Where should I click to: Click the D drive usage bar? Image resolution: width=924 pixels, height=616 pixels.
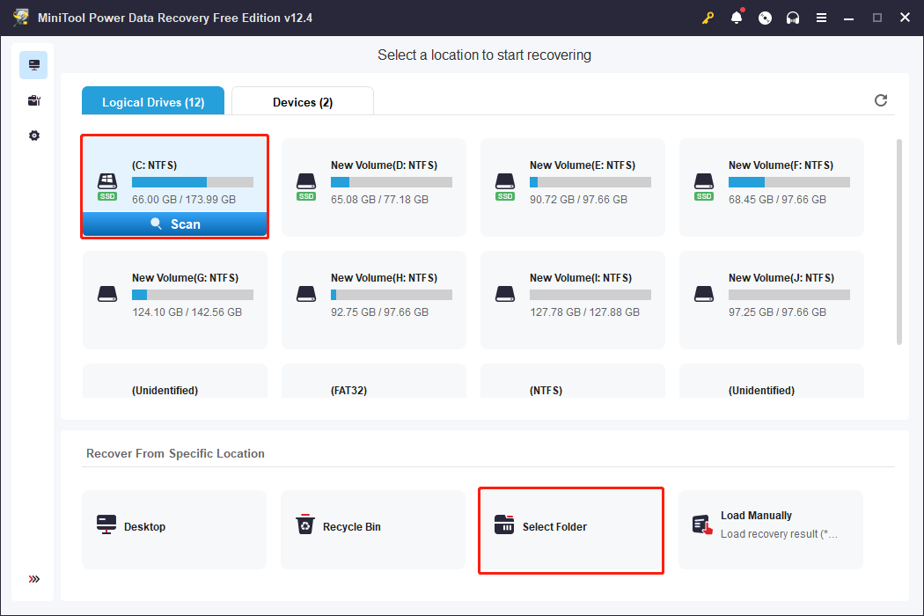392,182
